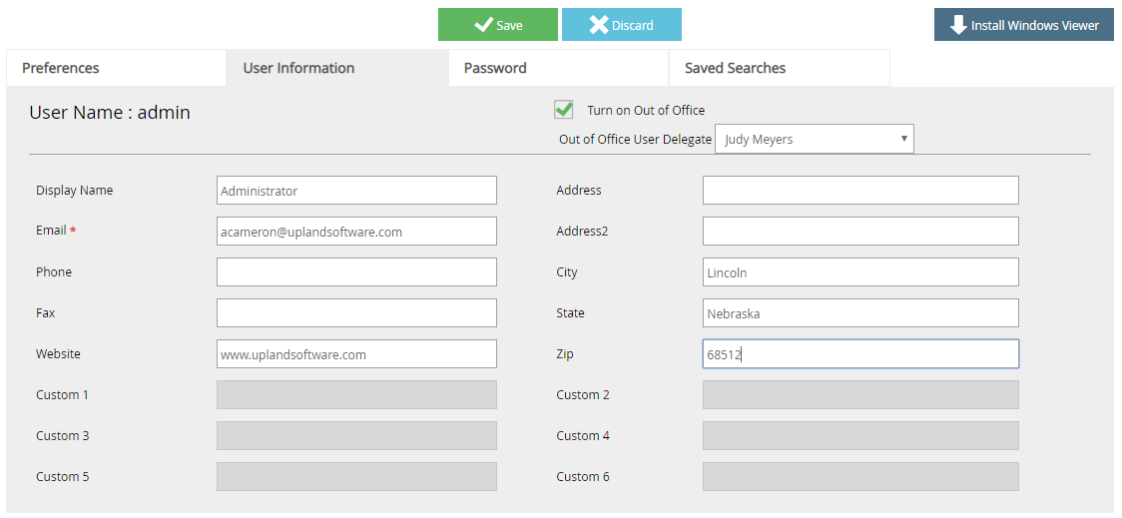Click the X icon on Discard
This screenshot has height=518, width=1122.
(599, 25)
